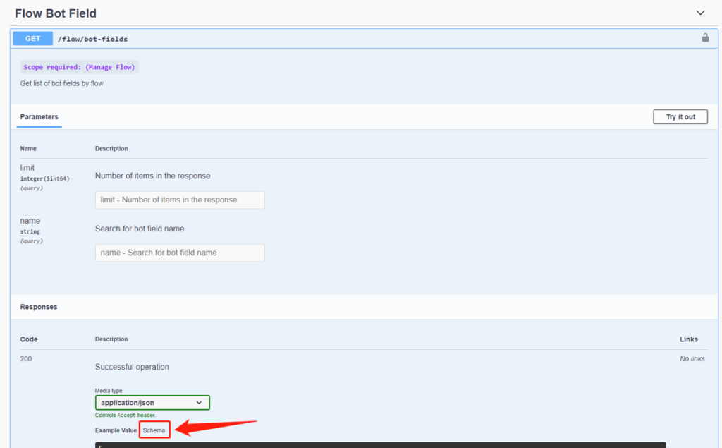The height and width of the screenshot is (448, 722).
Task: Switch to the Example Value tab
Action: click(x=116, y=430)
